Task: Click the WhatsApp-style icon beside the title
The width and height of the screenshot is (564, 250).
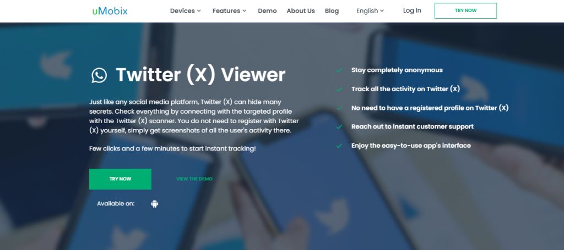Action: (x=99, y=75)
